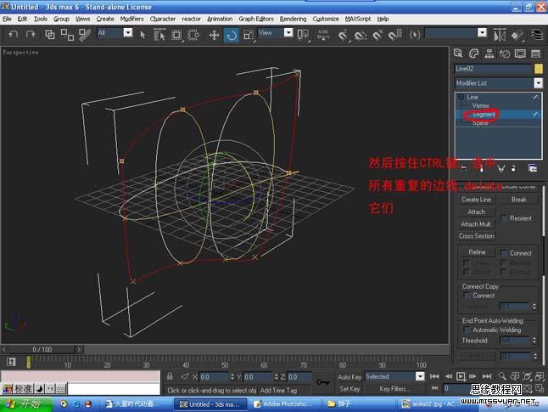This screenshot has width=548, height=412.
Task: Open the Graph Editors menu
Action: point(256,19)
